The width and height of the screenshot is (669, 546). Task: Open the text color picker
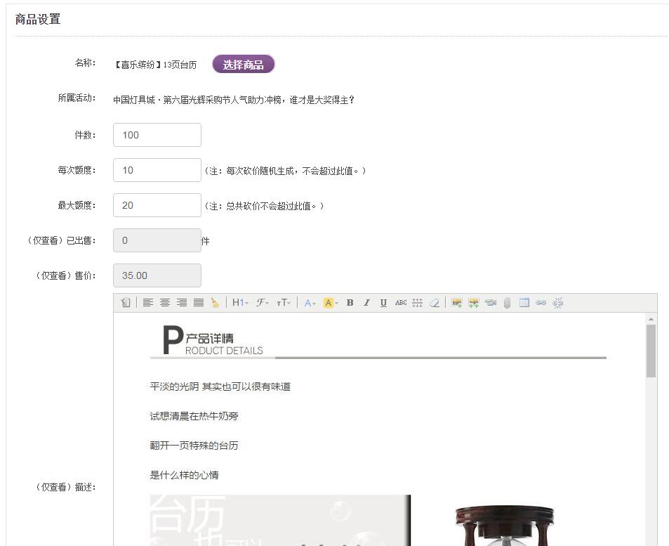coord(310,303)
